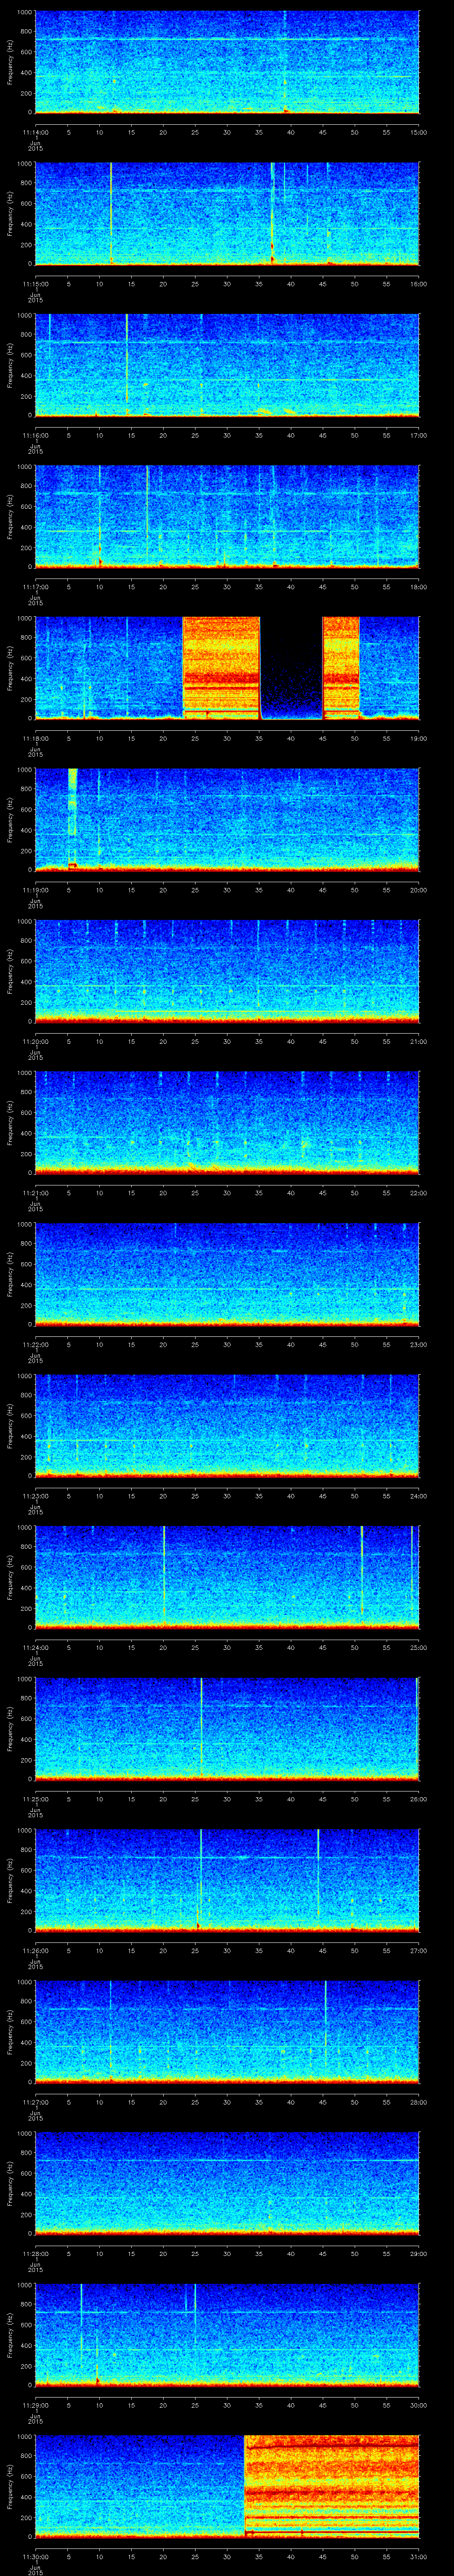Viewport: 454px width, 2576px height.
Task: Select the spectrogram panel starting at 11:17:00
Action: (x=227, y=517)
